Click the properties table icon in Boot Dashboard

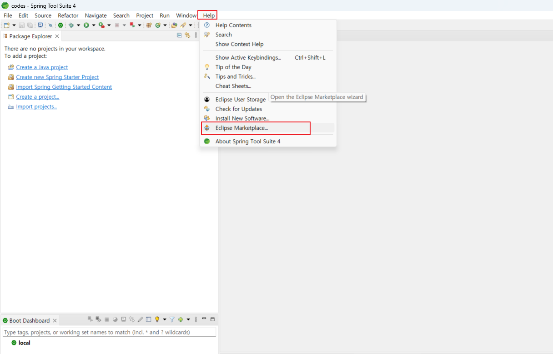(x=148, y=319)
